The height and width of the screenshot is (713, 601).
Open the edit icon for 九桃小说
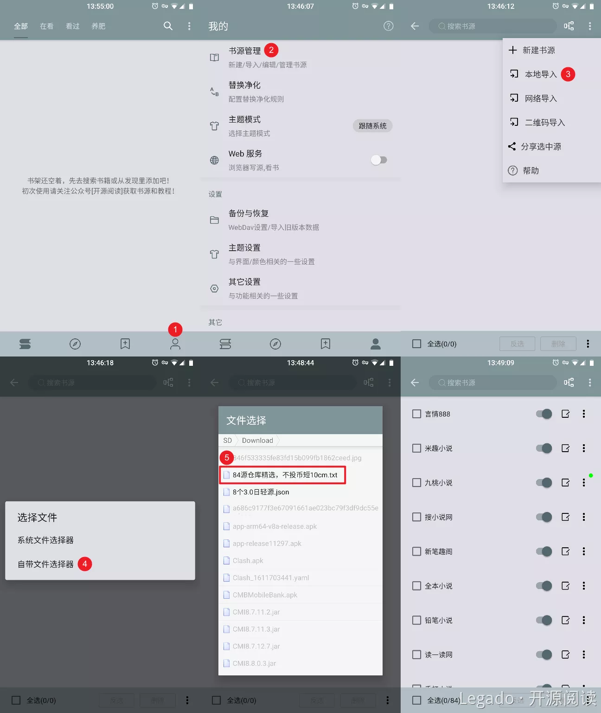565,483
